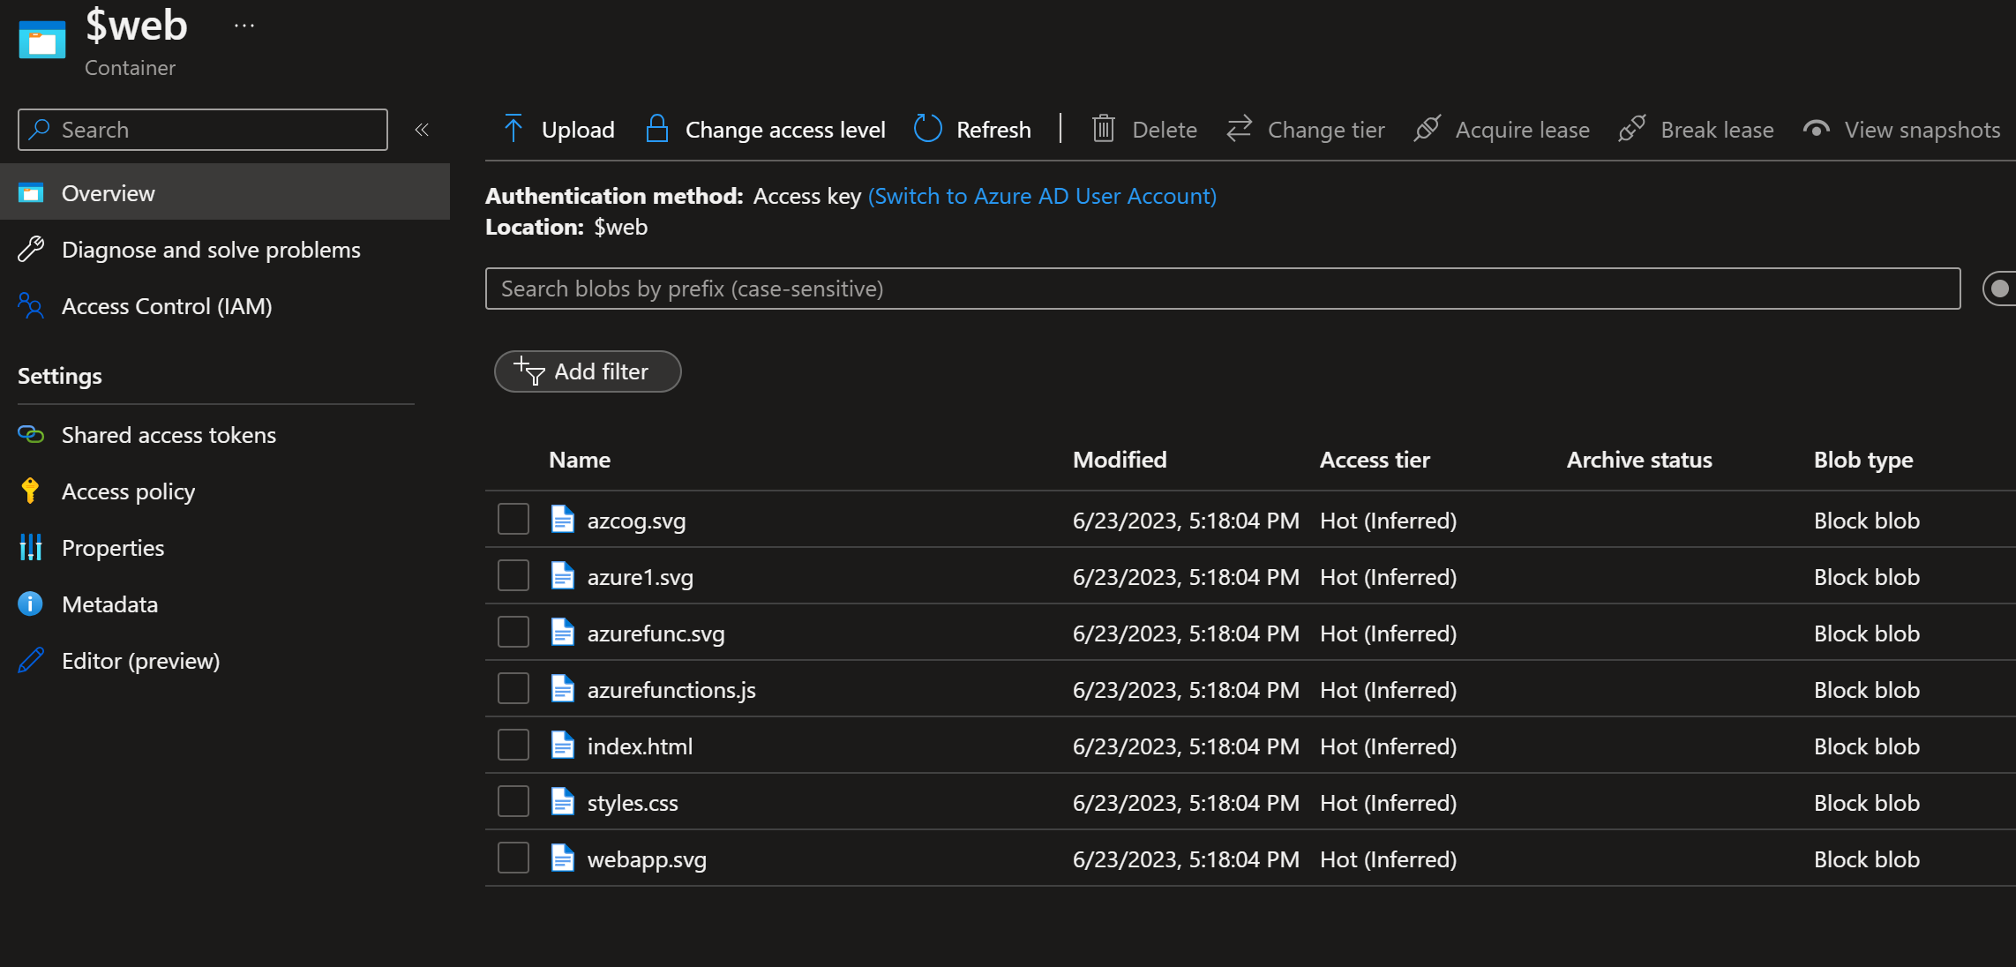Click the Upload arrow icon
This screenshot has width=2016, height=967.
coord(513,129)
